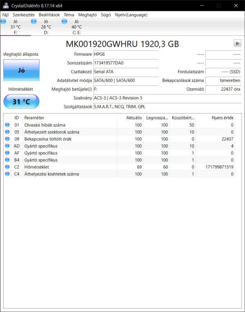Select Gyártó specifikus row with ID AF
The height and width of the screenshot is (312, 245).
click(119, 153)
